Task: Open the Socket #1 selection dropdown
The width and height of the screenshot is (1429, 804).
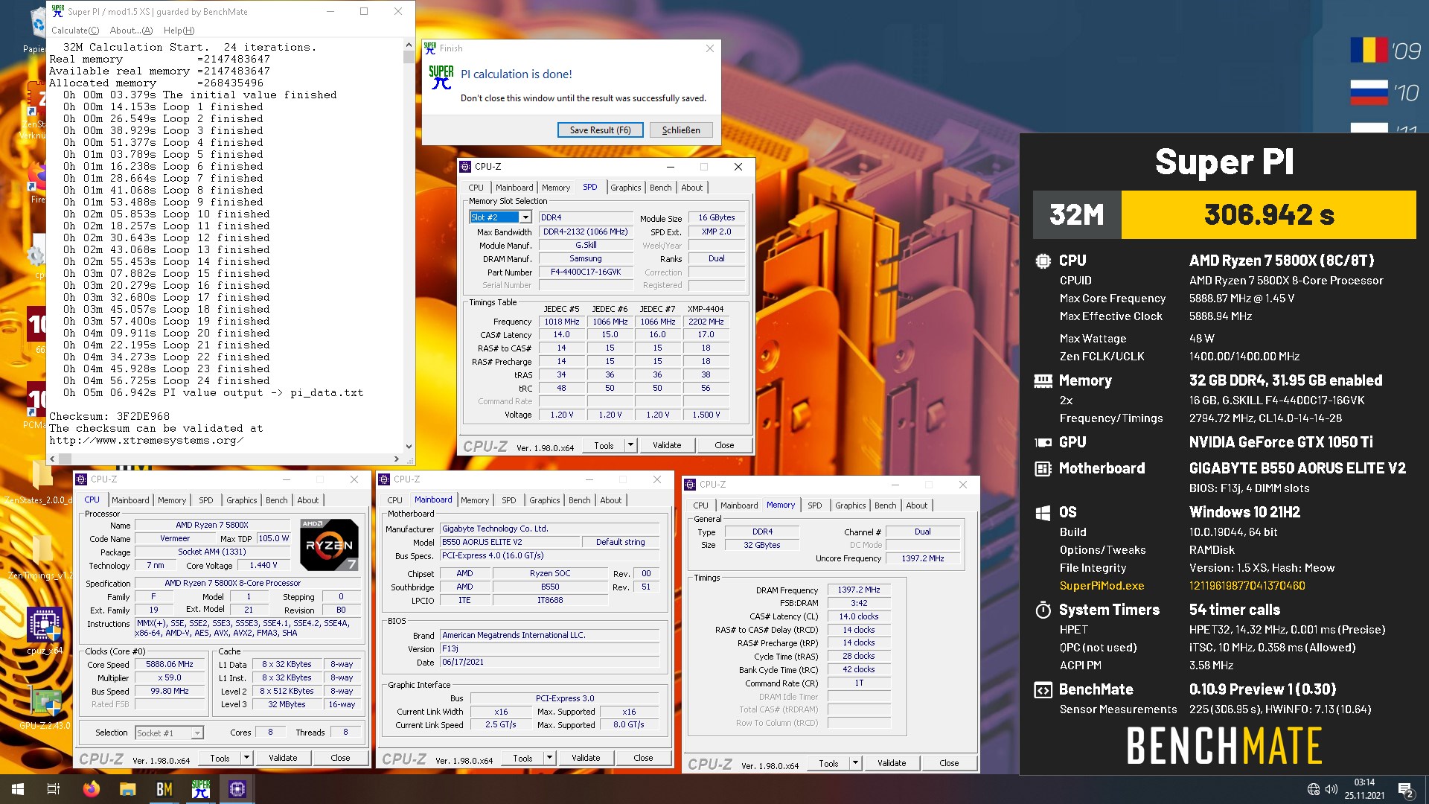Action: coord(169,733)
